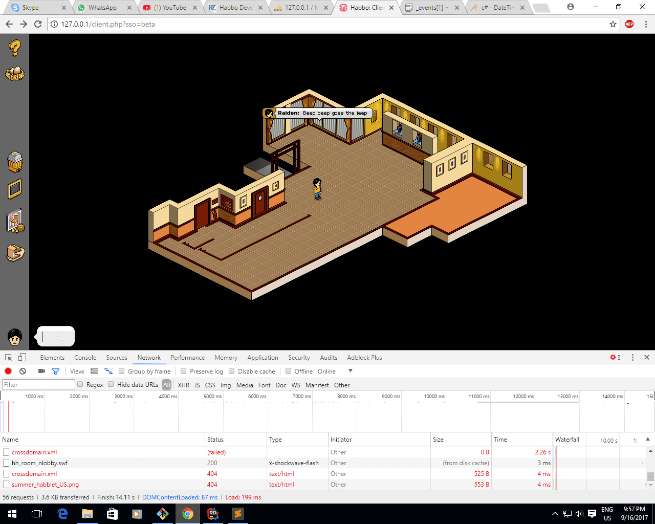
Task: Open the inventory box sidebar icon
Action: click(x=15, y=253)
